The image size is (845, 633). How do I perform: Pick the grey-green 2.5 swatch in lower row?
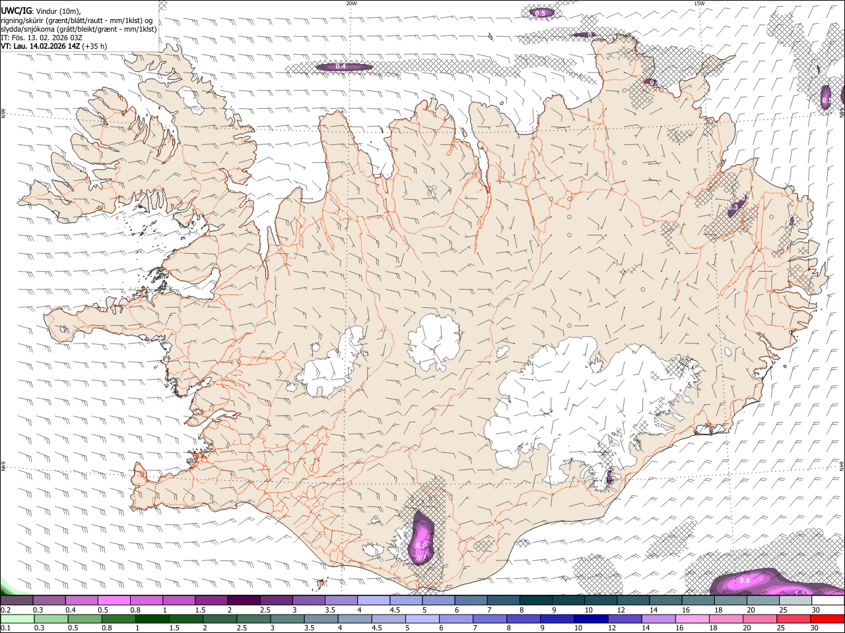pos(253,618)
